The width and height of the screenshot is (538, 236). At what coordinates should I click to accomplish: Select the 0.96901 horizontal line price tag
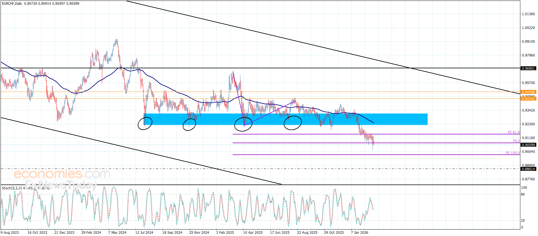tap(528, 68)
